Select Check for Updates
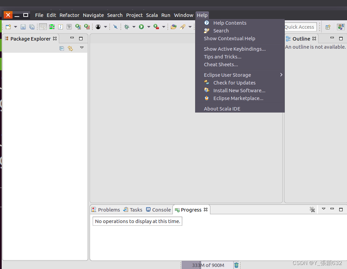 tap(240, 82)
